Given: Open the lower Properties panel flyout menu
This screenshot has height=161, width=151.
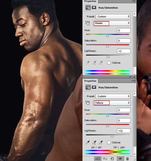Looking at the screenshot, I should (134, 81).
